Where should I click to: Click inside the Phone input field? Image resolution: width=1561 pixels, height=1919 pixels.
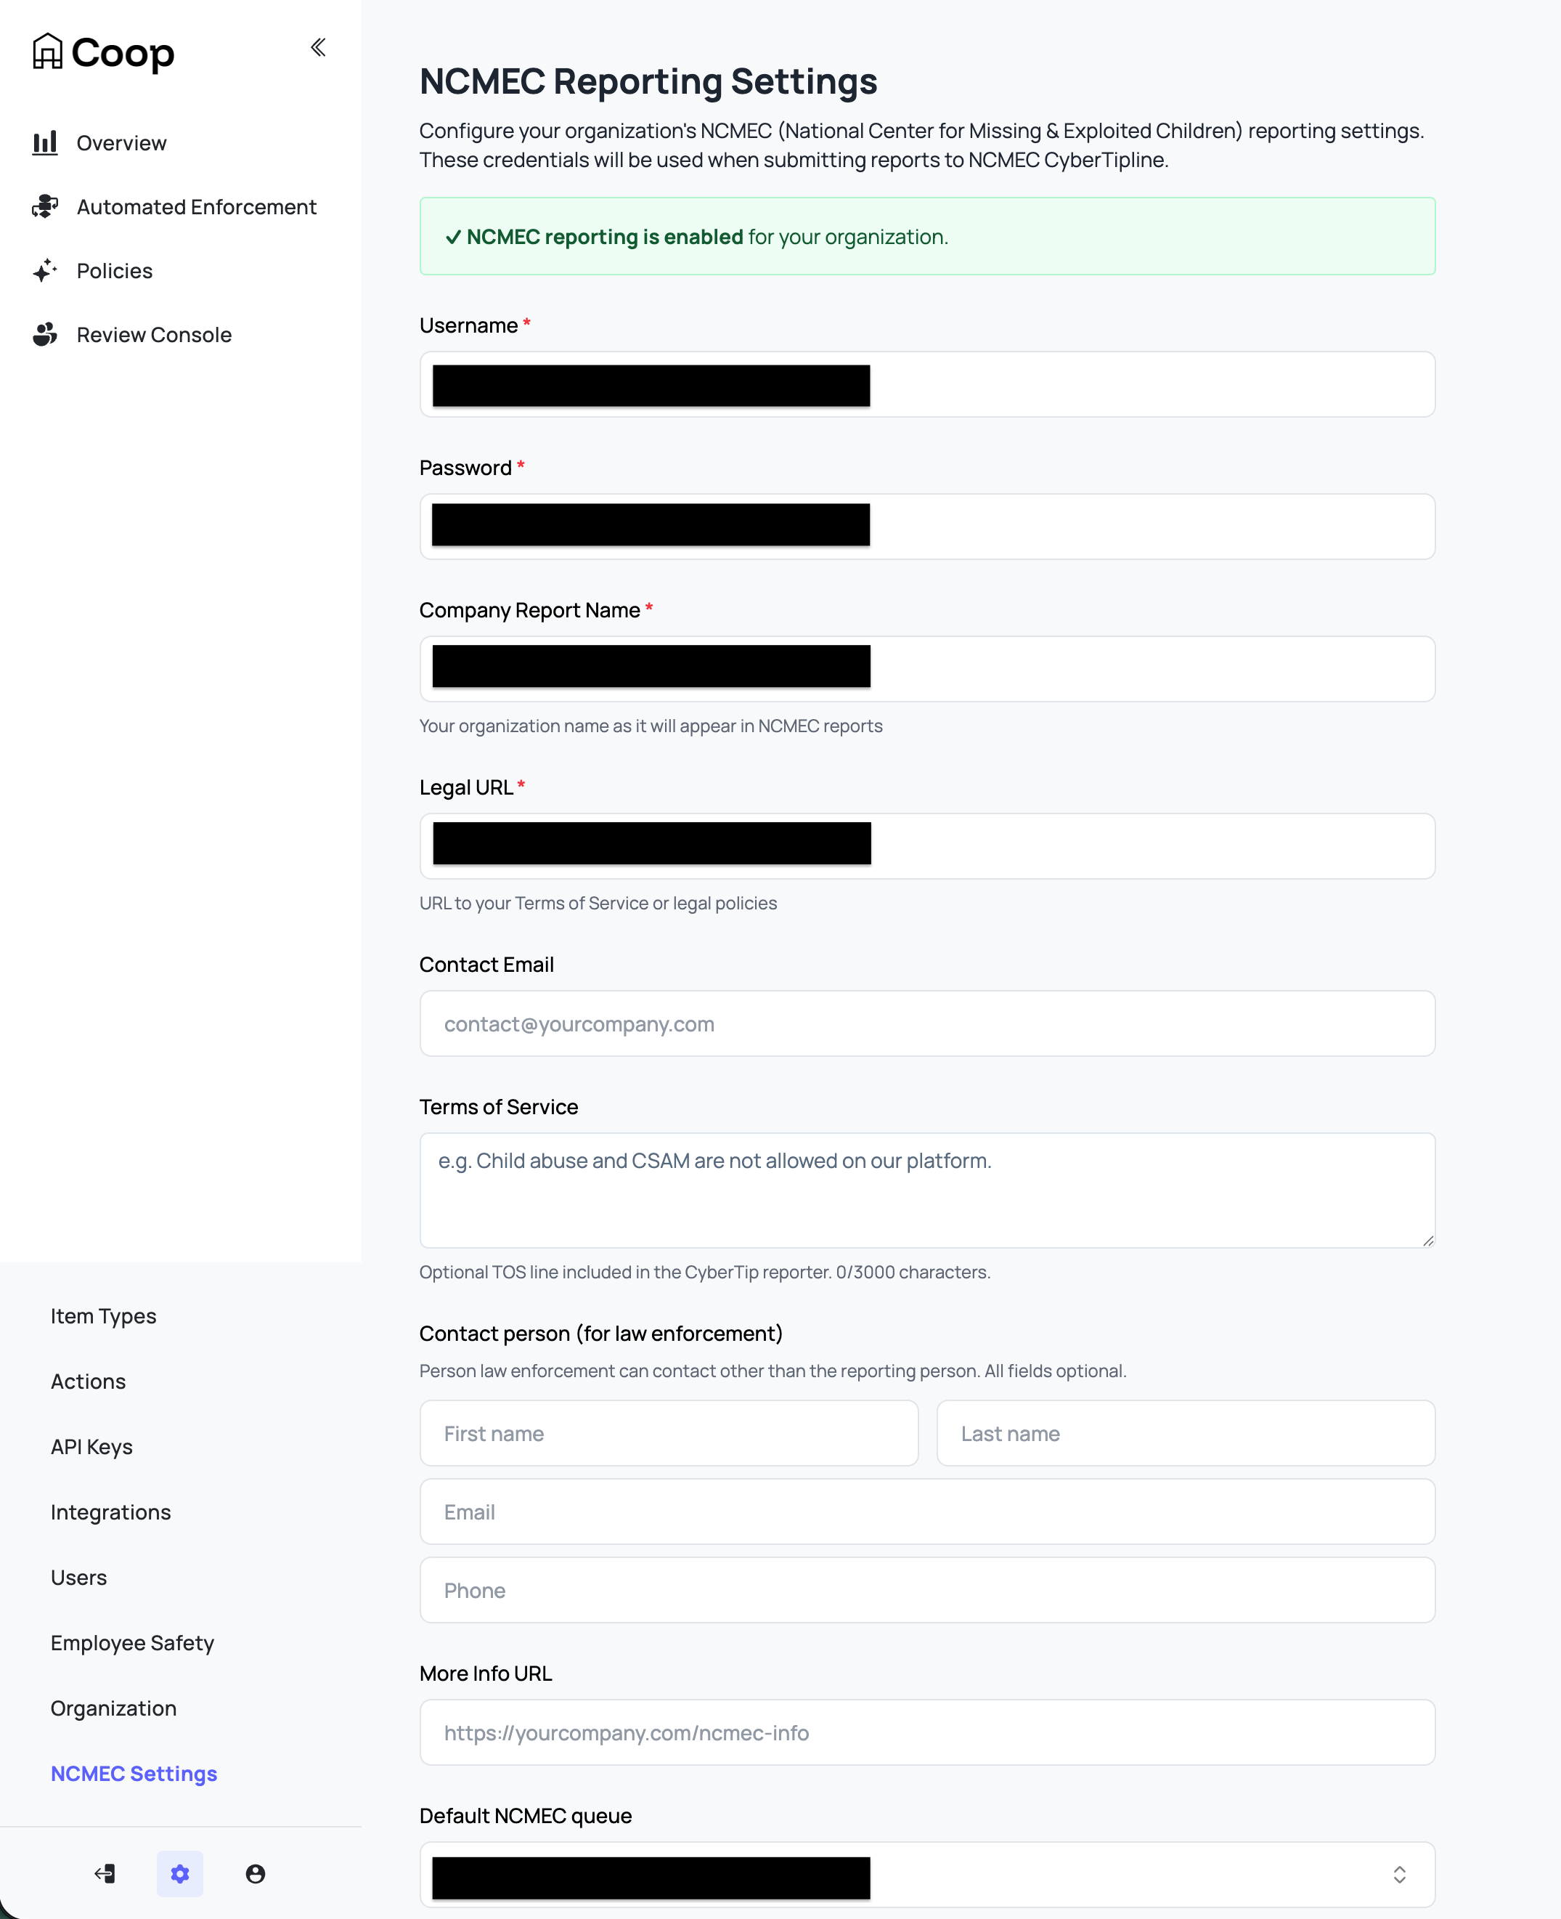coord(927,1590)
